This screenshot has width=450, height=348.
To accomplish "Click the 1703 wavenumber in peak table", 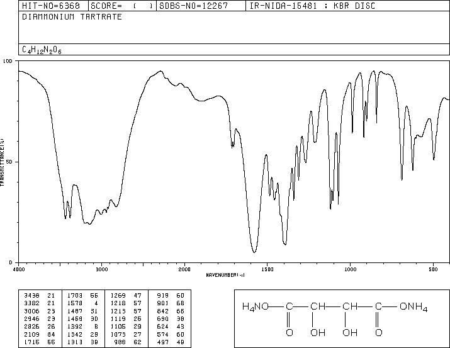I will tap(75, 295).
